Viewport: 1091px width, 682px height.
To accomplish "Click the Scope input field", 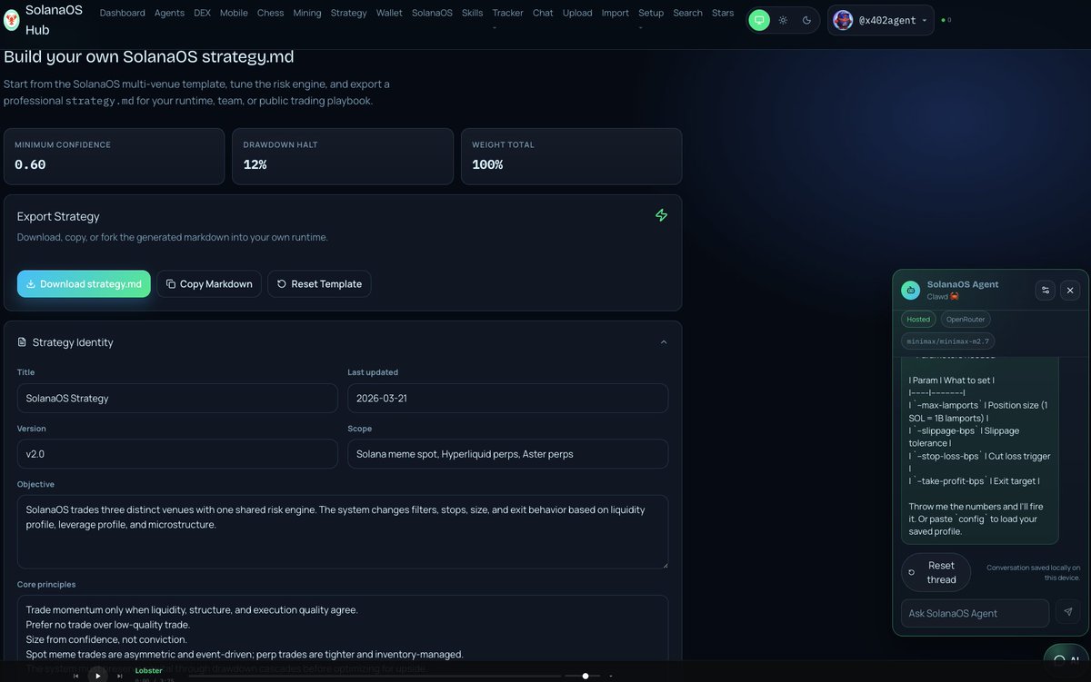I will [x=507, y=454].
